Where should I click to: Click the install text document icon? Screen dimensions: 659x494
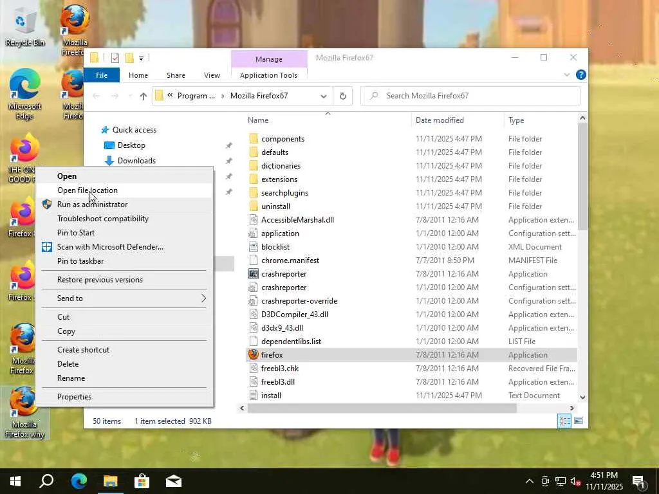point(254,396)
